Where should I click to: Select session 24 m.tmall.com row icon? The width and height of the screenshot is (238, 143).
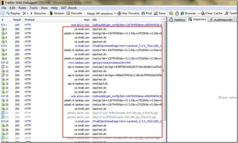[3, 121]
